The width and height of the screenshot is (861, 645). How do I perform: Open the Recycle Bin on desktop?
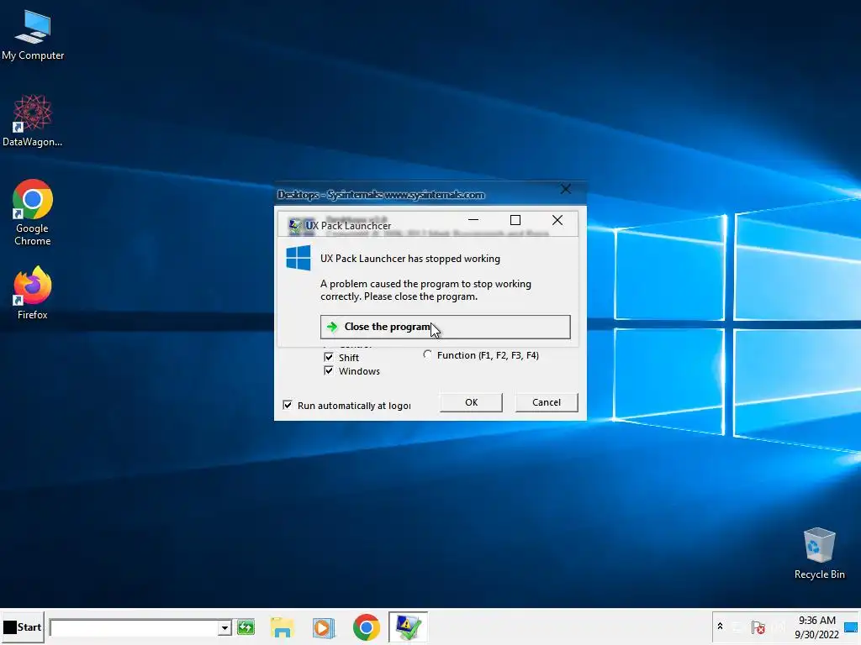click(x=819, y=553)
